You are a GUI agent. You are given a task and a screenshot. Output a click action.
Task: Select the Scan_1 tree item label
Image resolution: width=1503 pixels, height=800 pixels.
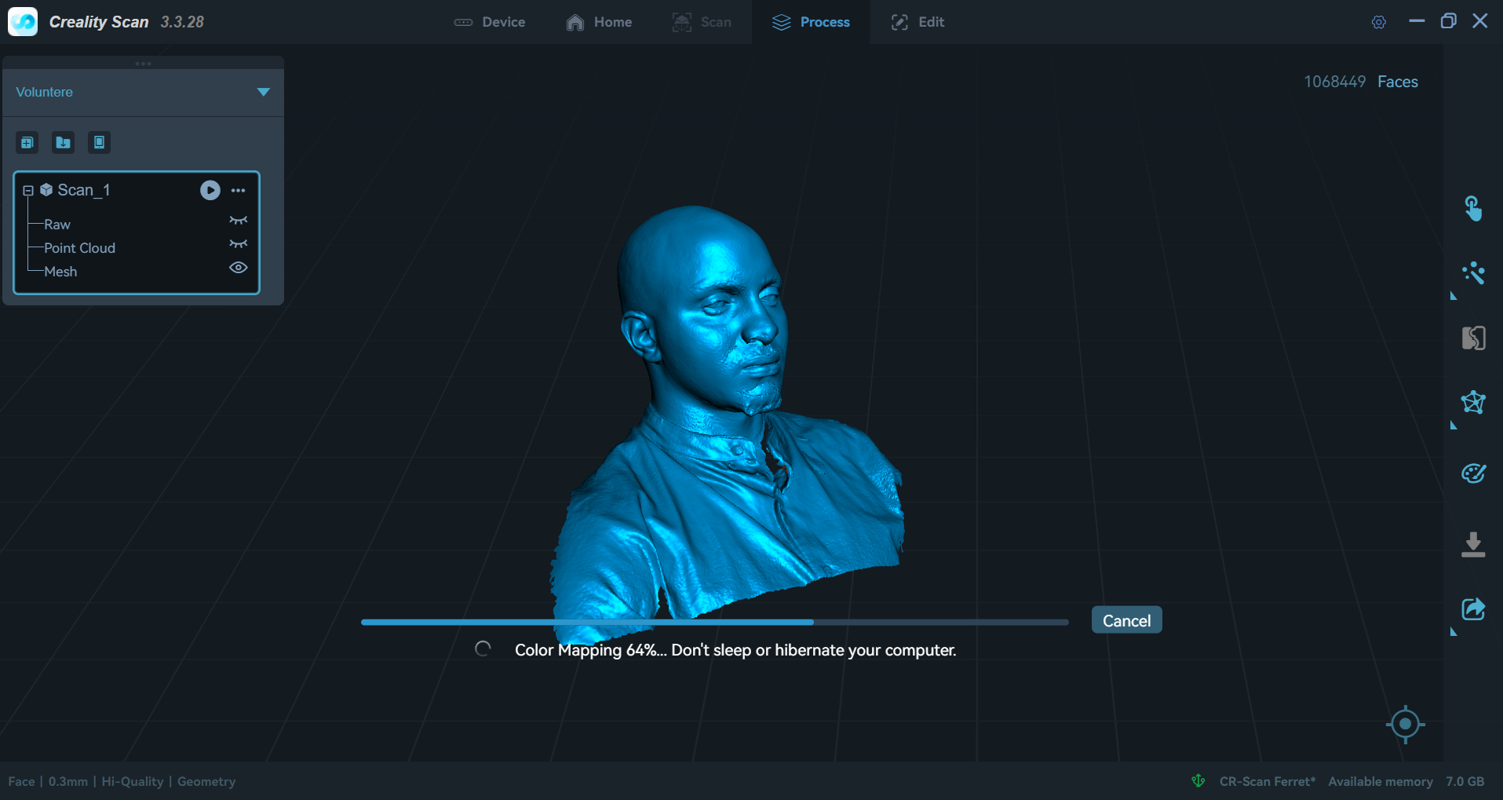(84, 190)
